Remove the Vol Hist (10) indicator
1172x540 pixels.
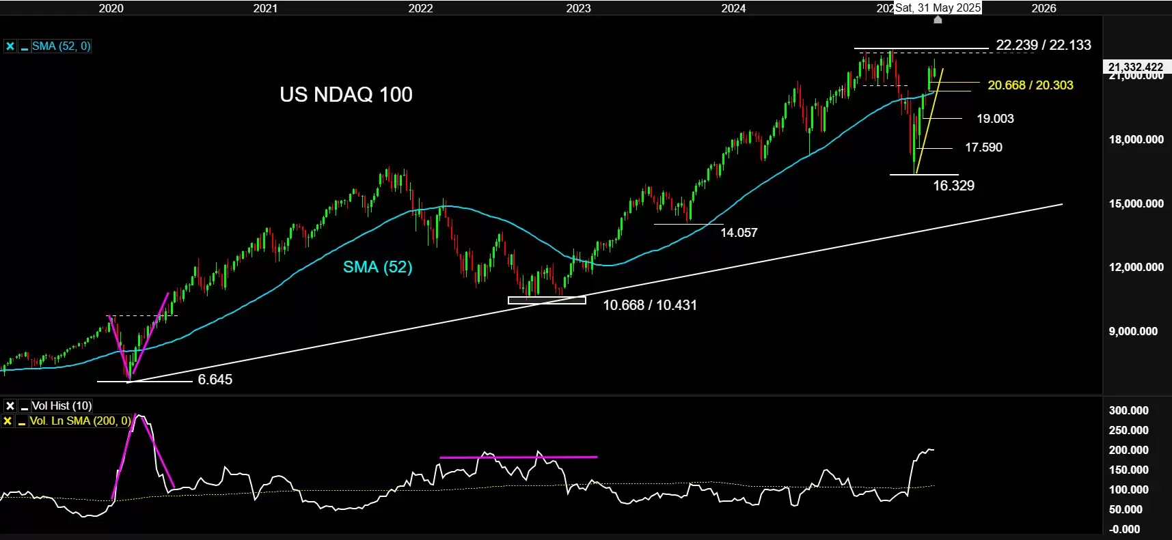click(x=10, y=406)
